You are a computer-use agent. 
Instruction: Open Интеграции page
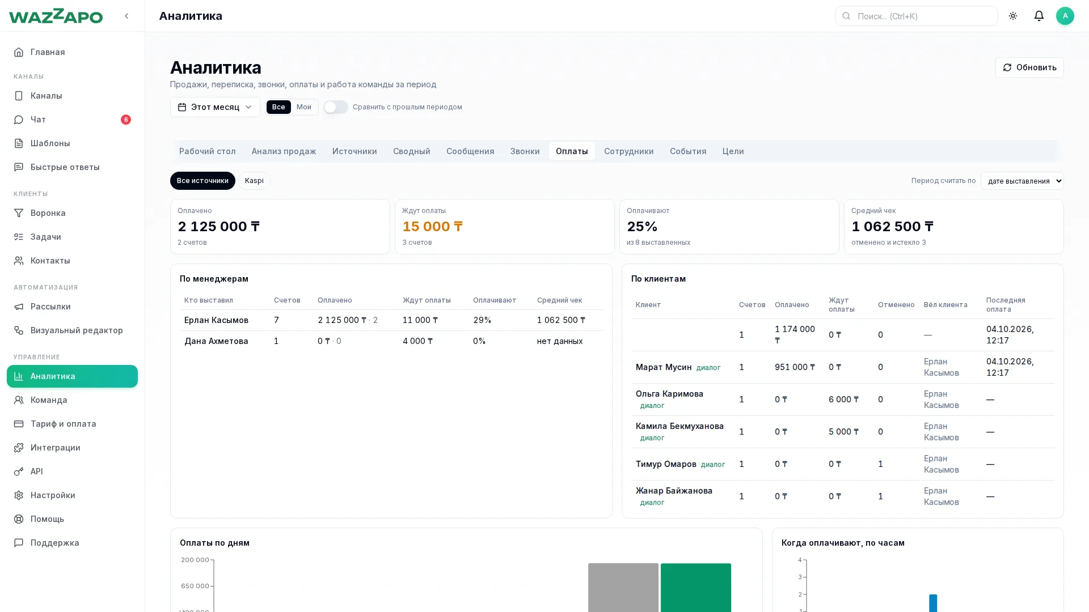pyautogui.click(x=72, y=448)
